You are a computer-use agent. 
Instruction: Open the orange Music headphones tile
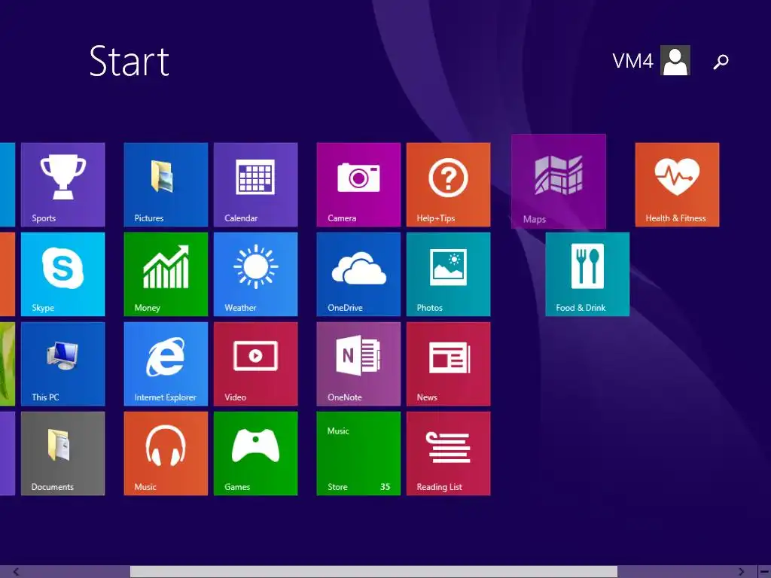pos(166,453)
